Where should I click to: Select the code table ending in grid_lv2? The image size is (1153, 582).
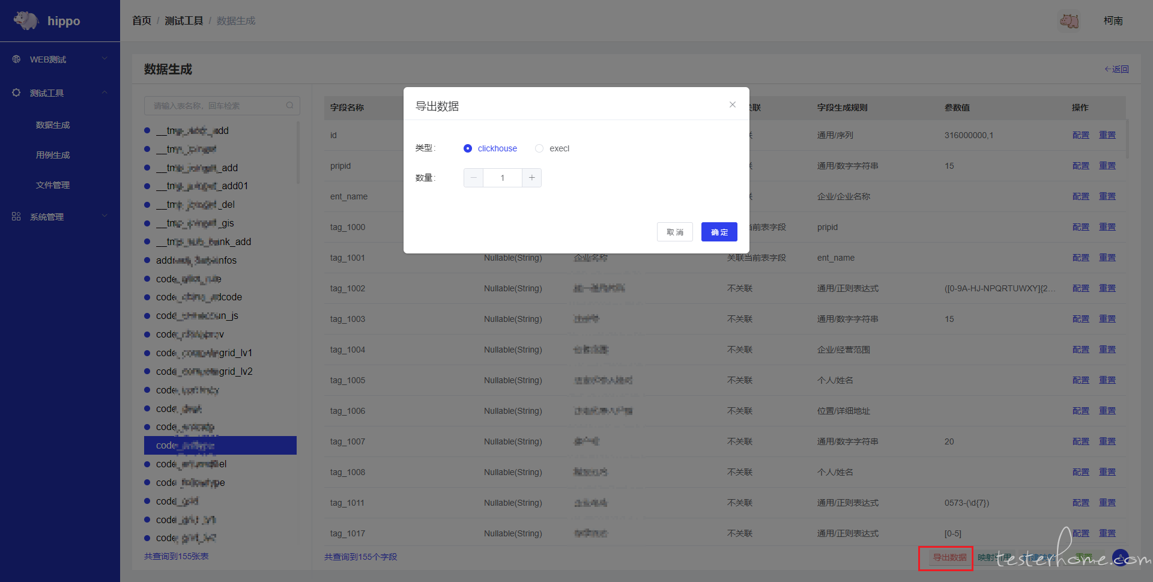pos(204,372)
